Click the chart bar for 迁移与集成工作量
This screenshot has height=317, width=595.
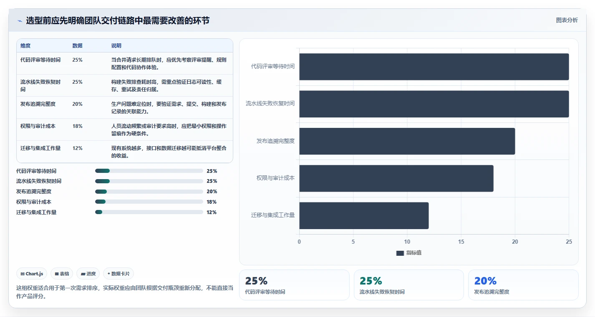click(364, 215)
